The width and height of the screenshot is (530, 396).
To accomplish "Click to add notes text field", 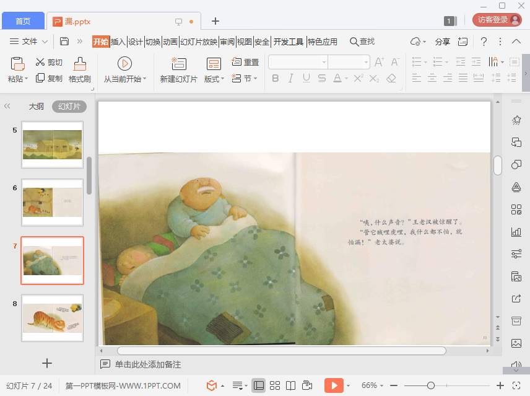I will click(148, 364).
